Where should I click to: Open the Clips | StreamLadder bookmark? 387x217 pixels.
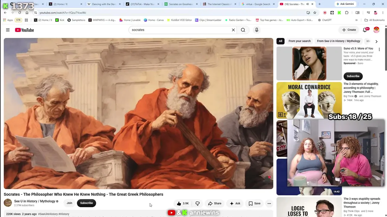208,20
